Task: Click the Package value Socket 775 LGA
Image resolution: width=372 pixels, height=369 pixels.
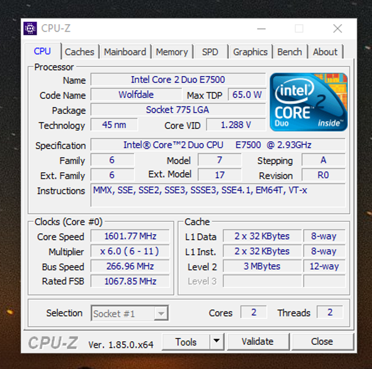Action: pyautogui.click(x=178, y=110)
